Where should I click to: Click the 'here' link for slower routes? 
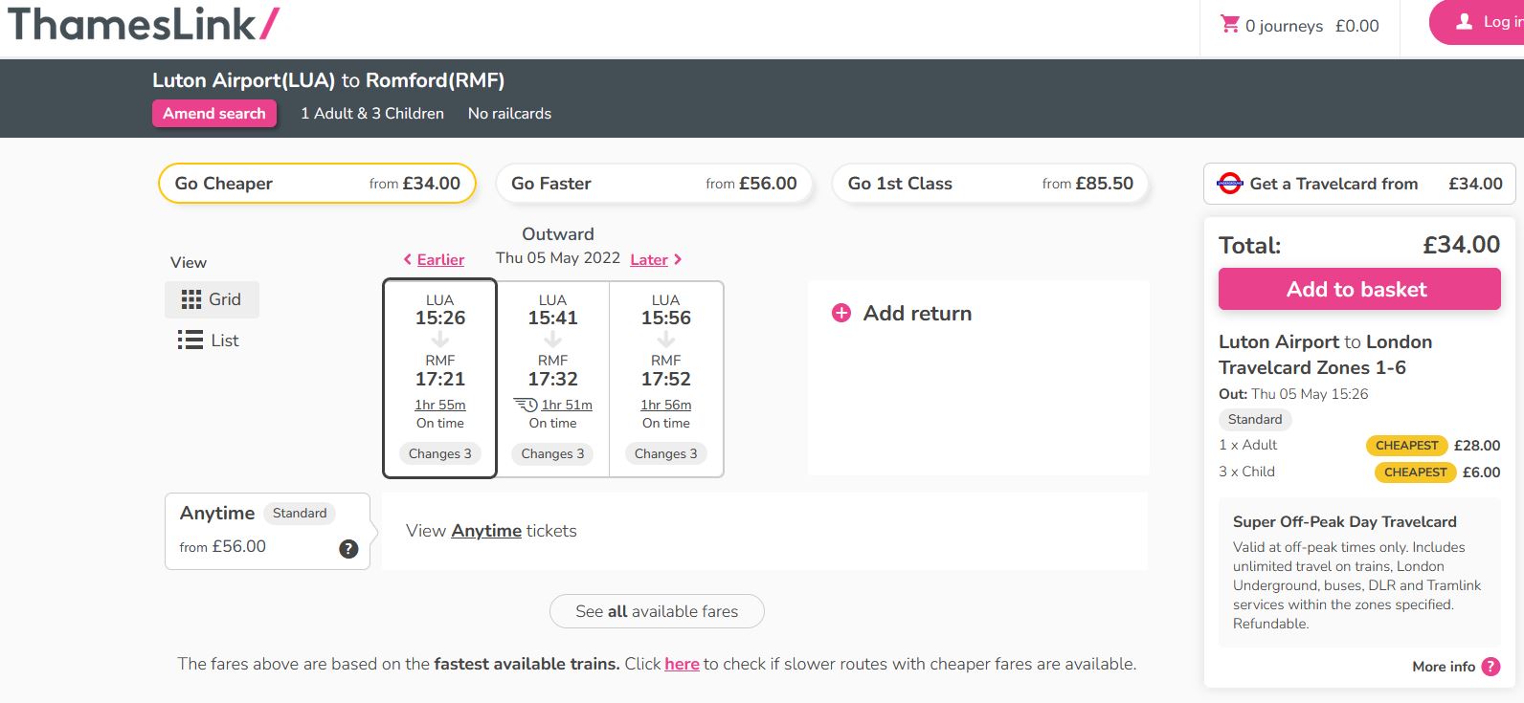(x=682, y=664)
